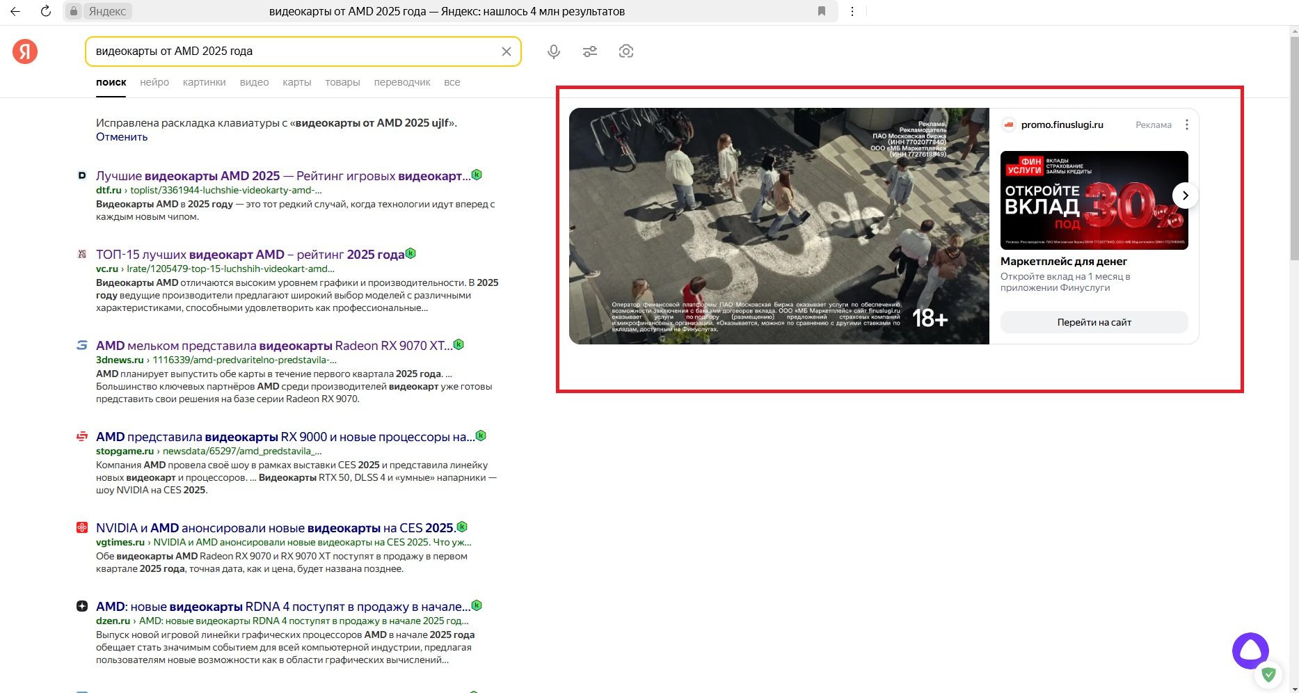Click the Яндекс address bar label
The width and height of the screenshot is (1299, 693).
point(107,11)
